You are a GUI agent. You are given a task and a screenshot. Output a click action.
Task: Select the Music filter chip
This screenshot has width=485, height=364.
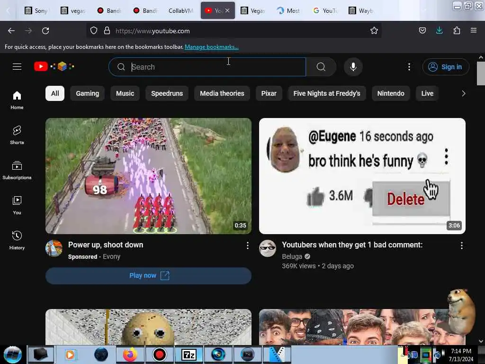pos(125,93)
